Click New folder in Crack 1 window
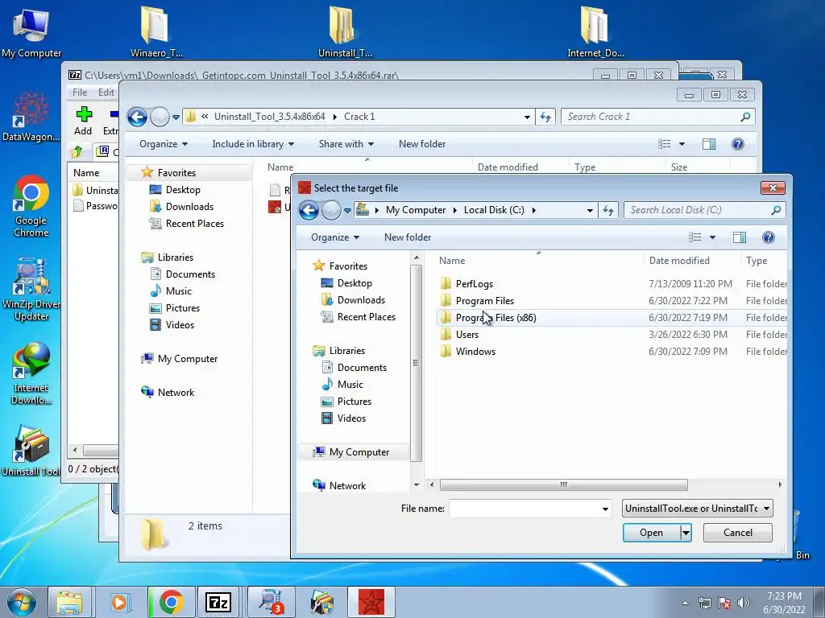825x618 pixels. [x=422, y=144]
